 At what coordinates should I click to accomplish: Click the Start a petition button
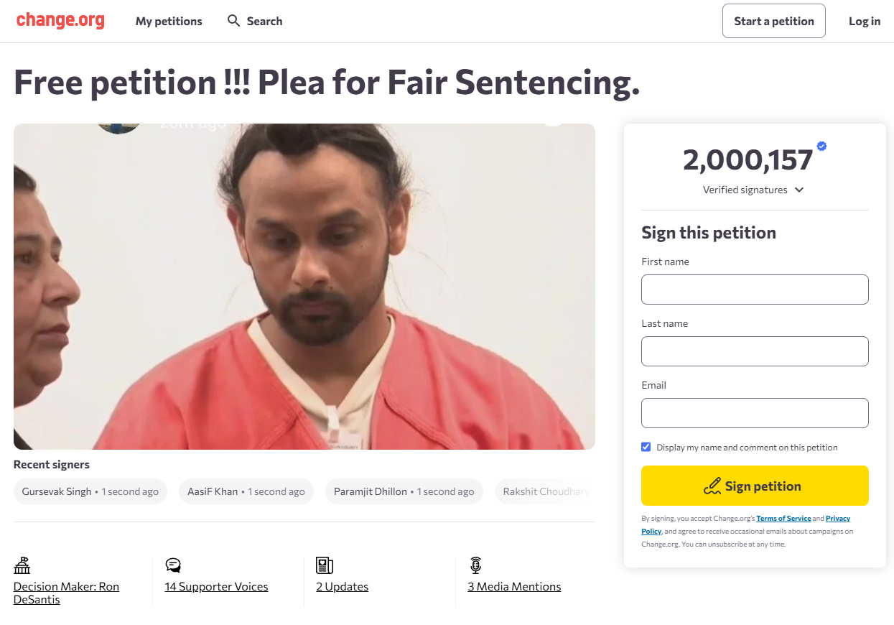click(x=774, y=21)
